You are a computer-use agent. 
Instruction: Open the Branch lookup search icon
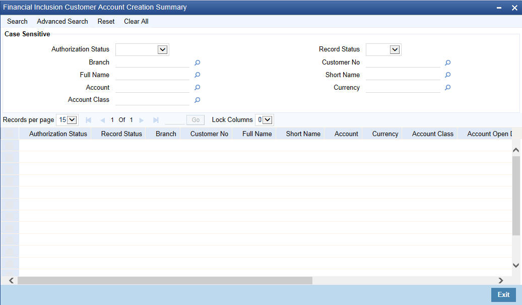pyautogui.click(x=197, y=63)
